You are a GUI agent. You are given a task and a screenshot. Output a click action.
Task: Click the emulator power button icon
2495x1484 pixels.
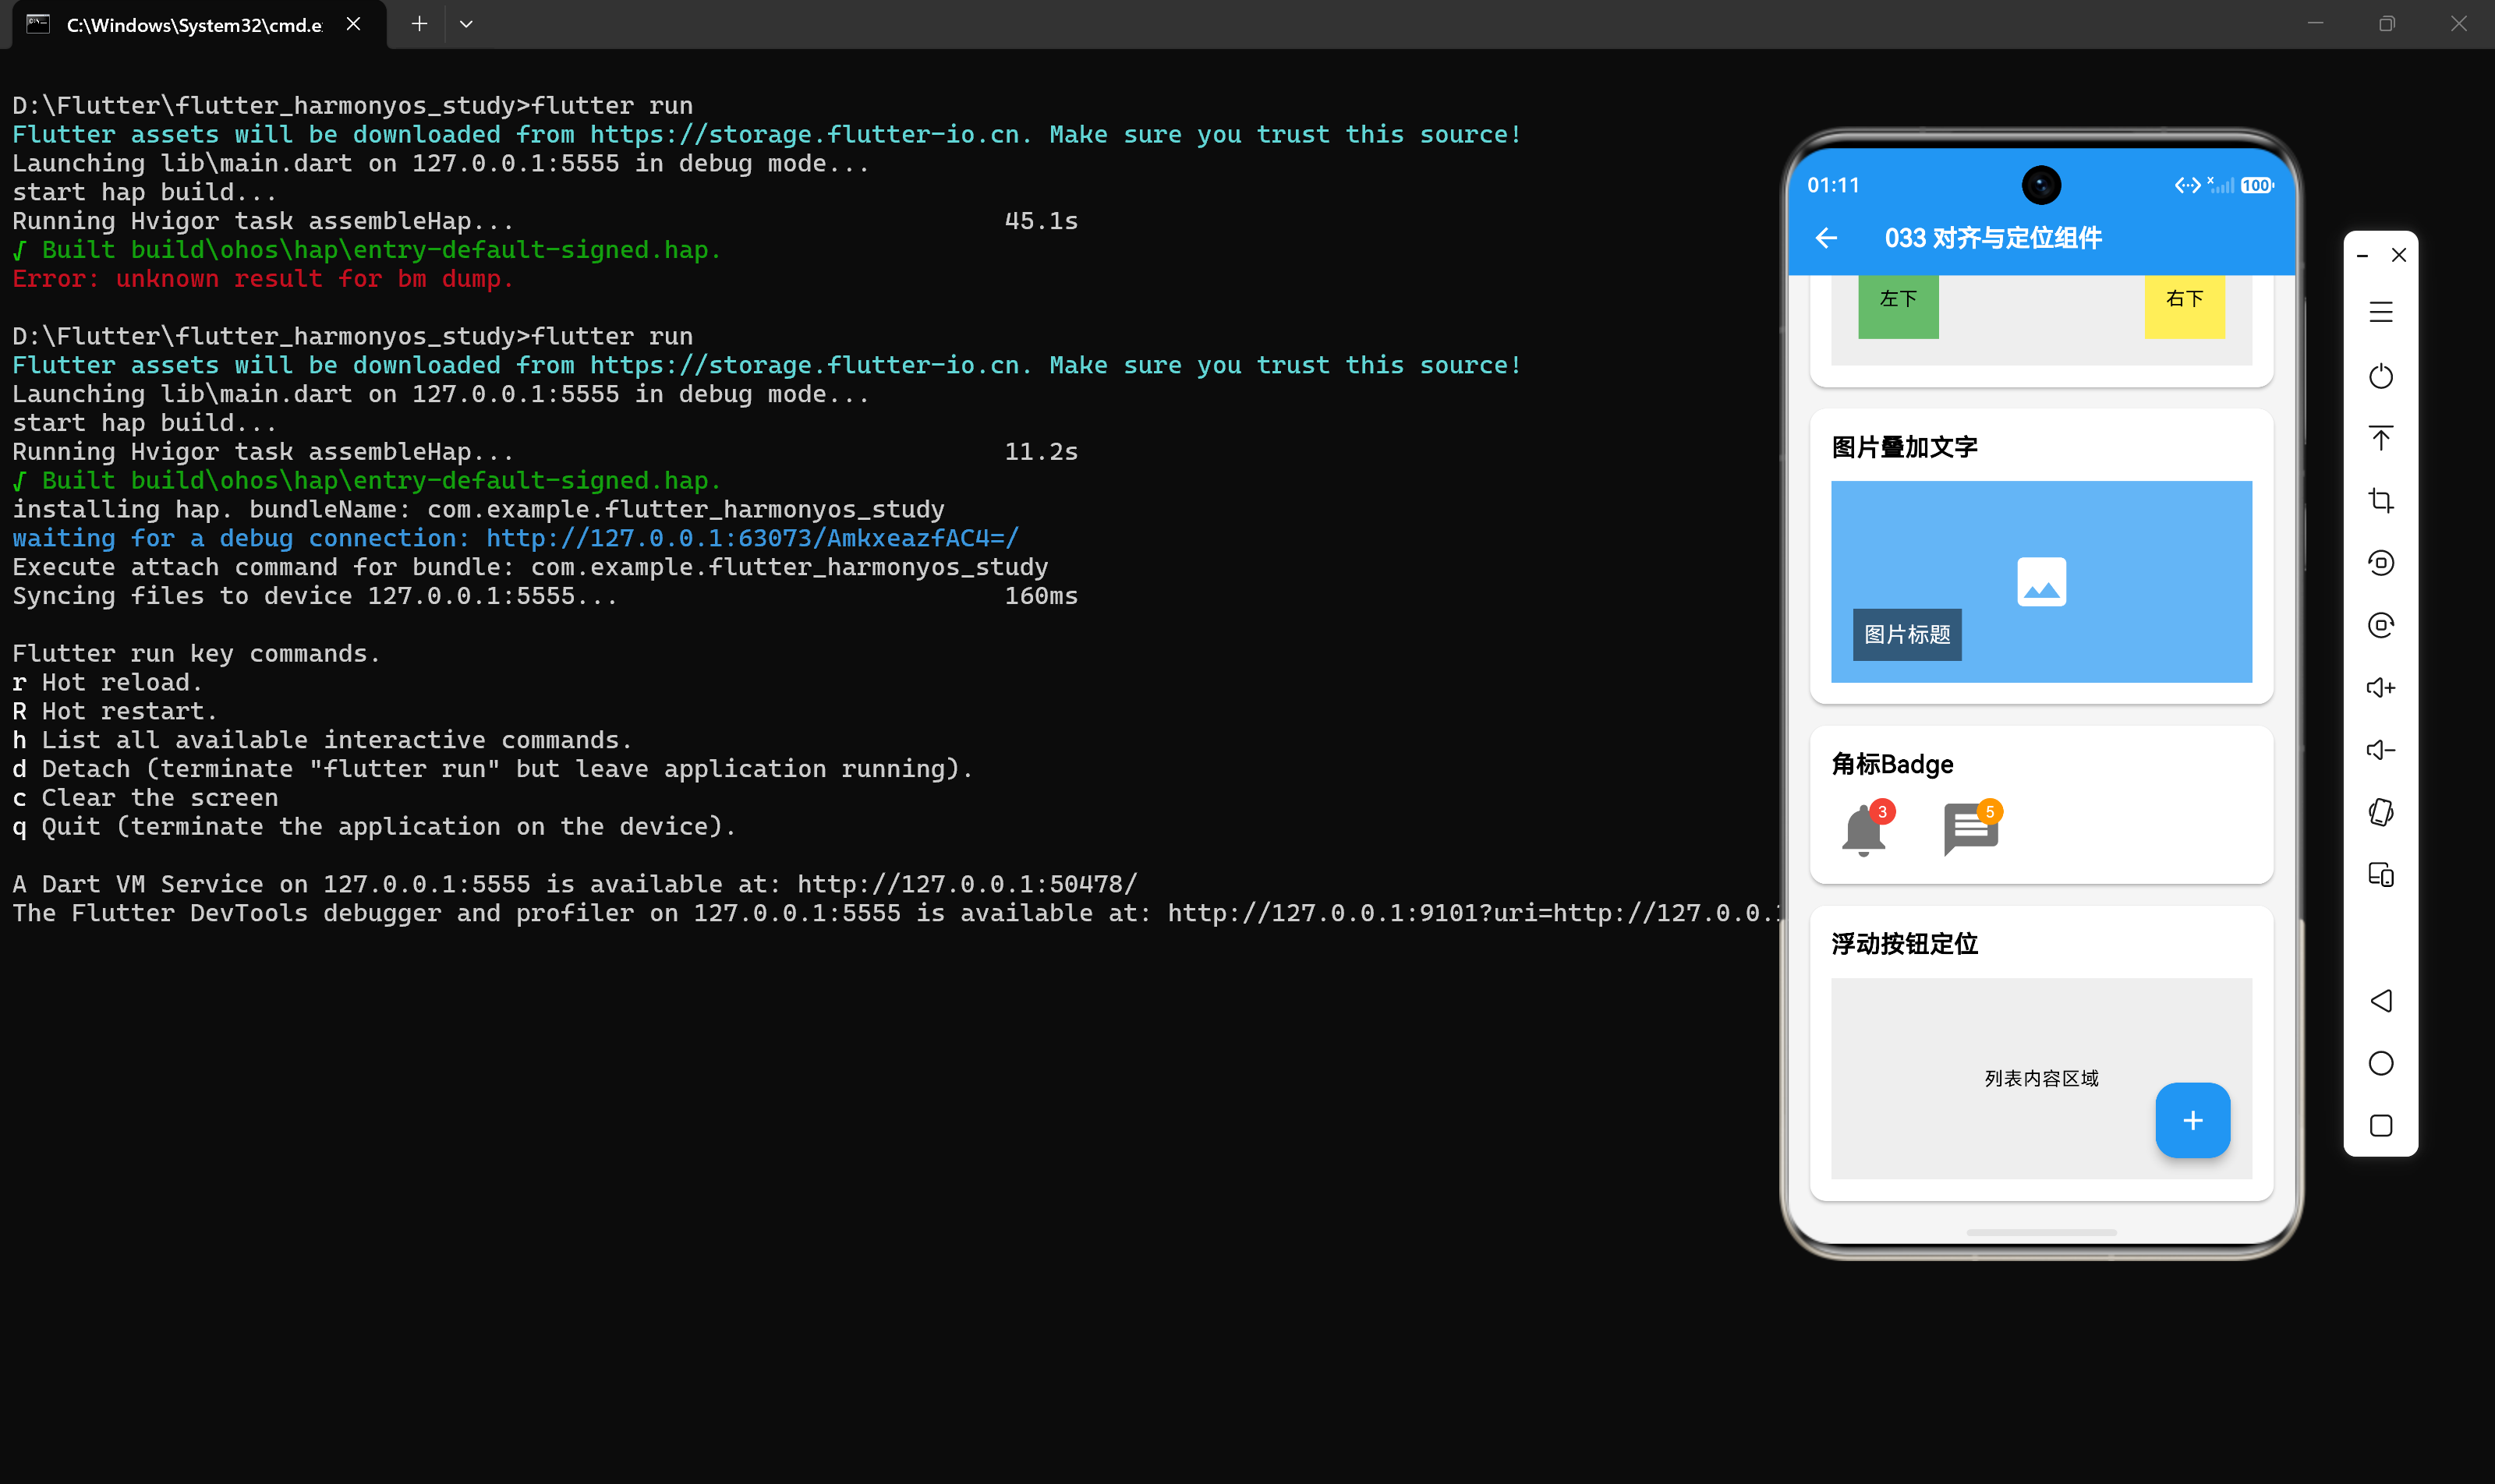(2381, 376)
